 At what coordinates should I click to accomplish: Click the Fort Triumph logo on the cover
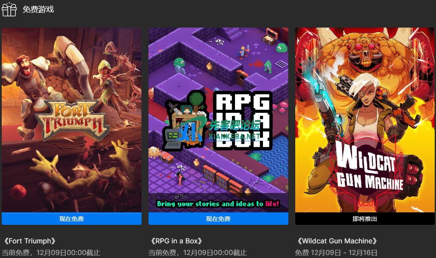(x=72, y=120)
